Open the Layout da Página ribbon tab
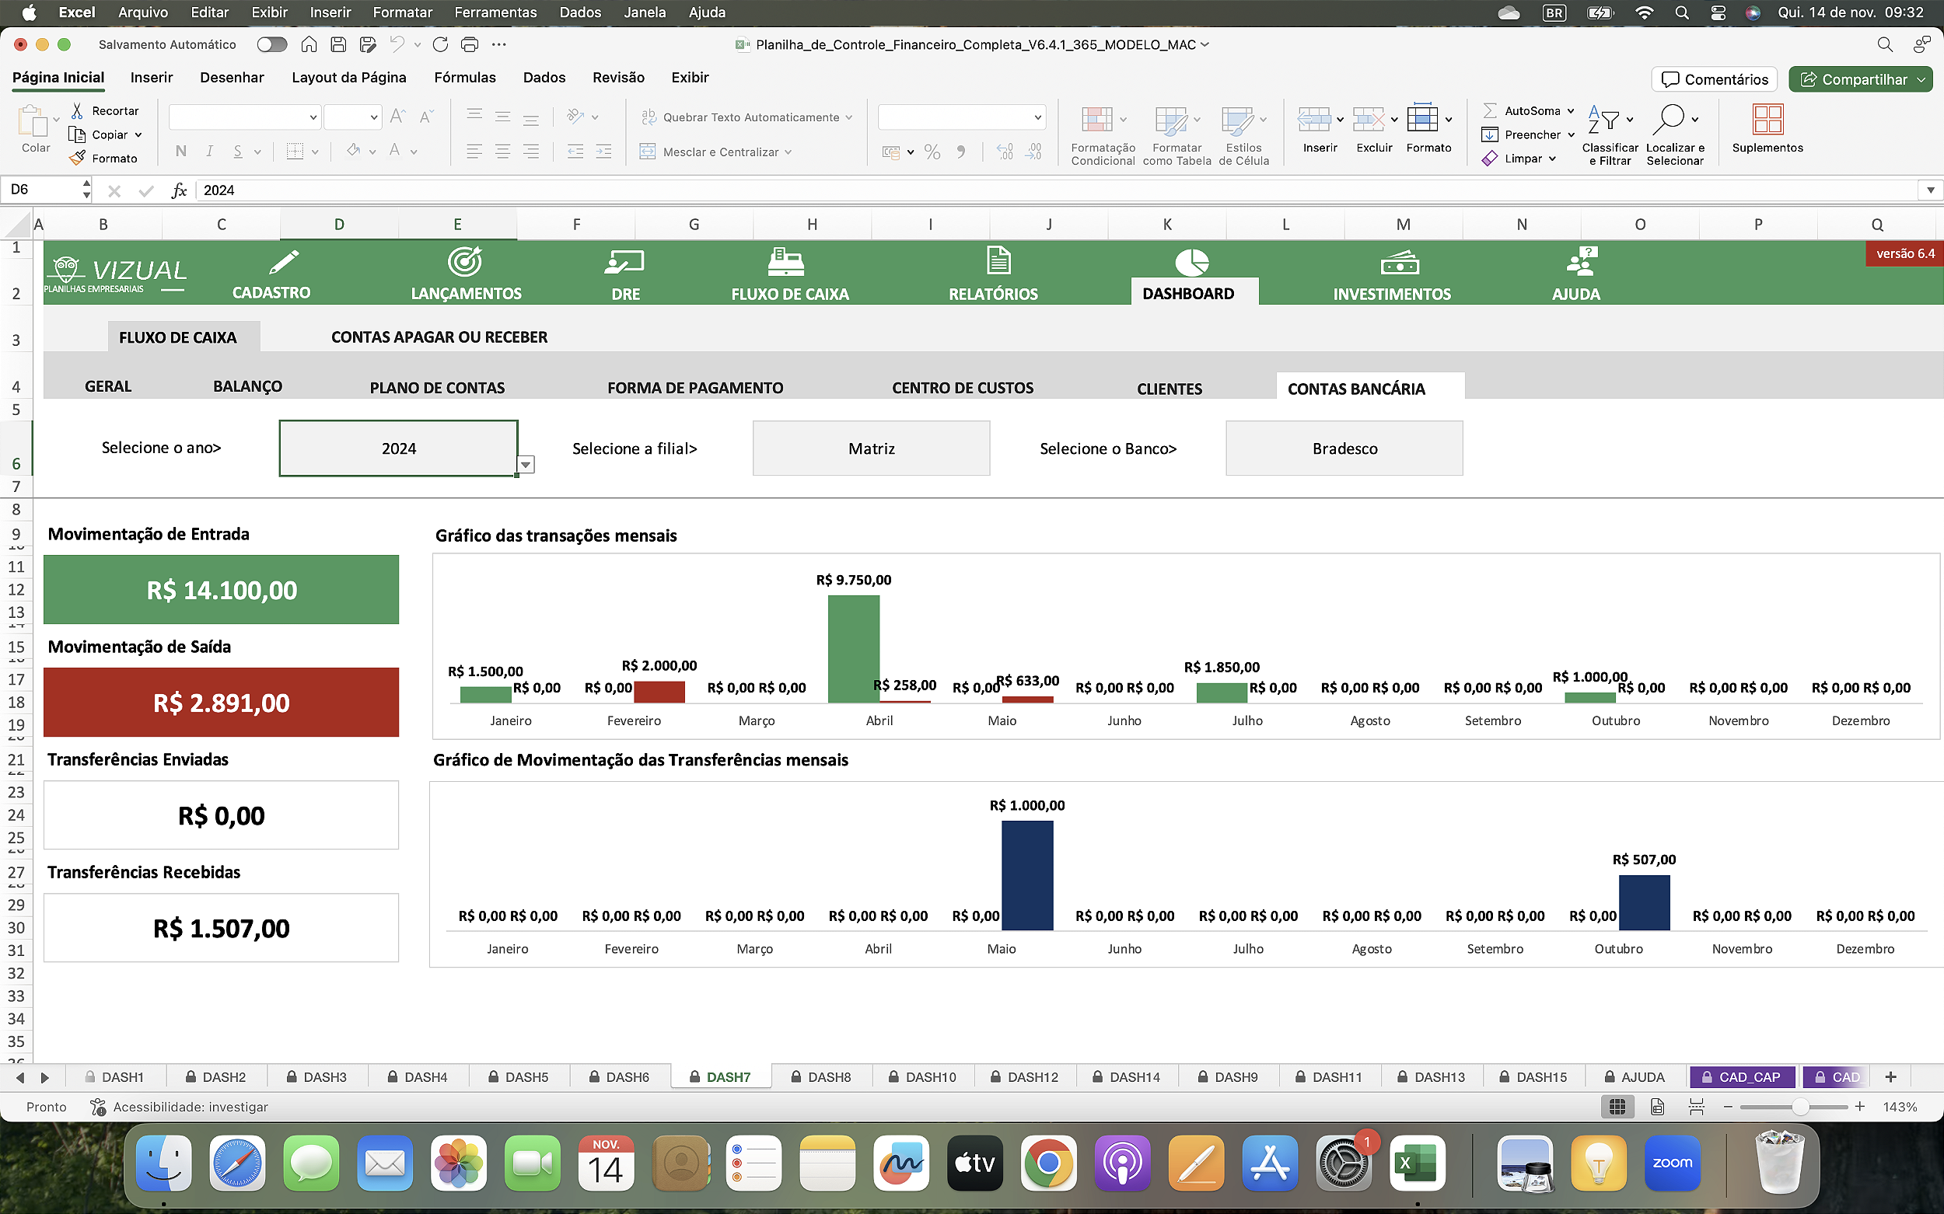Image resolution: width=1944 pixels, height=1214 pixels. point(348,77)
